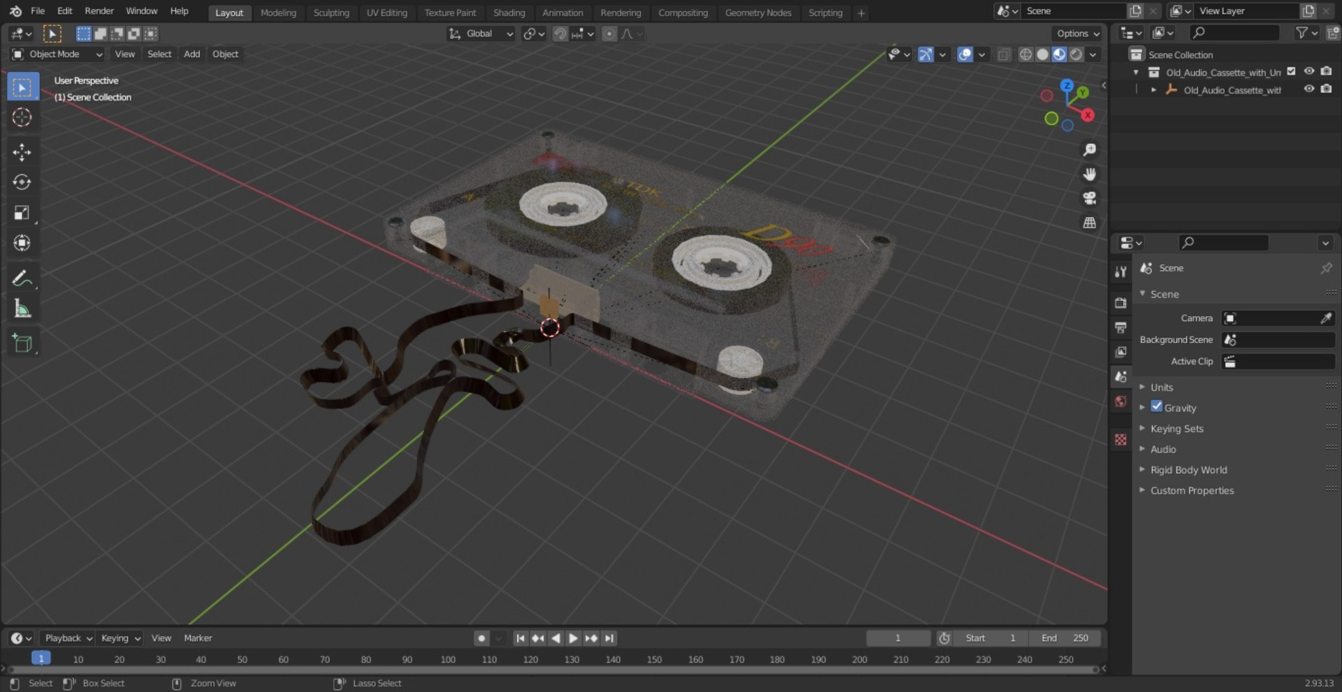This screenshot has height=692, width=1342.
Task: Open the Texture properties checker icon
Action: click(x=1121, y=439)
